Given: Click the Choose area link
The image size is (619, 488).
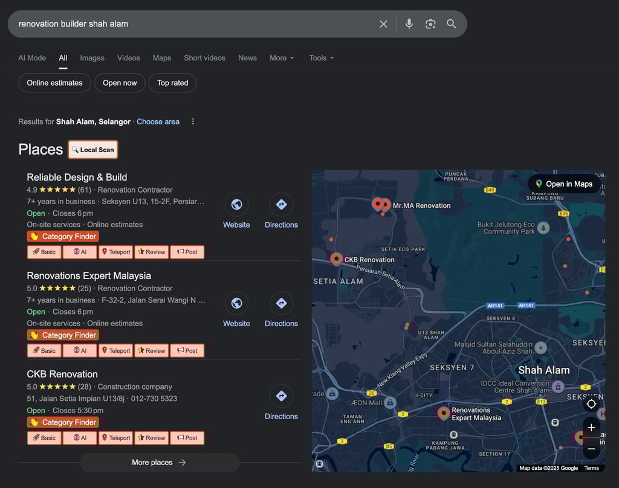Looking at the screenshot, I should coord(158,121).
